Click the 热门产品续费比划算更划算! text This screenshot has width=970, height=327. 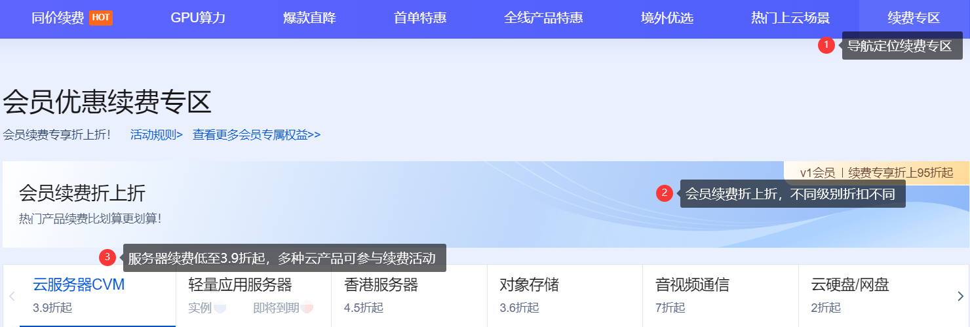pos(90,218)
